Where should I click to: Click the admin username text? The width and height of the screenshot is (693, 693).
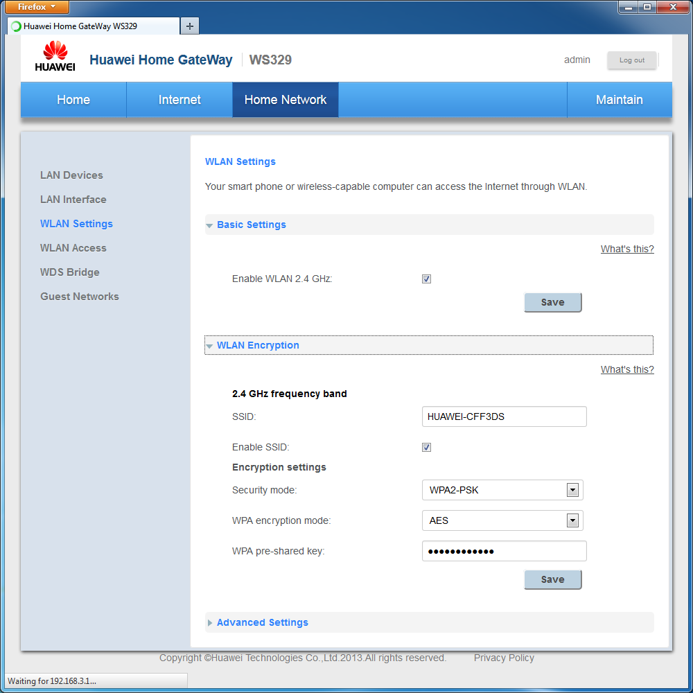click(577, 60)
